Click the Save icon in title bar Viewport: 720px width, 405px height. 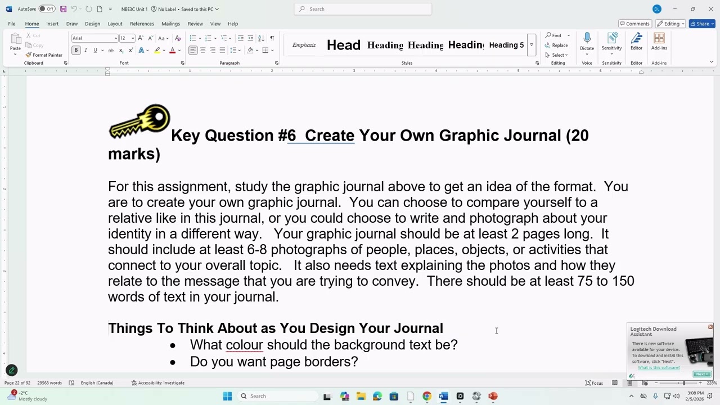coord(63,9)
